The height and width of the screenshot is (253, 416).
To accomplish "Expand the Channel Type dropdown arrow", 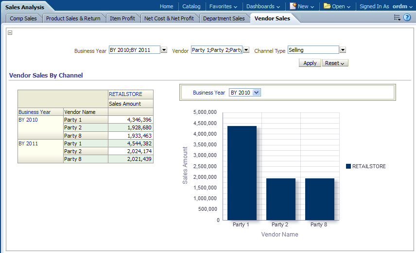I will tap(343, 50).
